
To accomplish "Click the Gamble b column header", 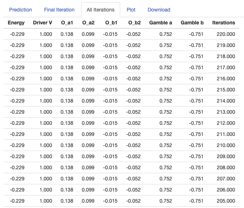I will (x=192, y=23).
